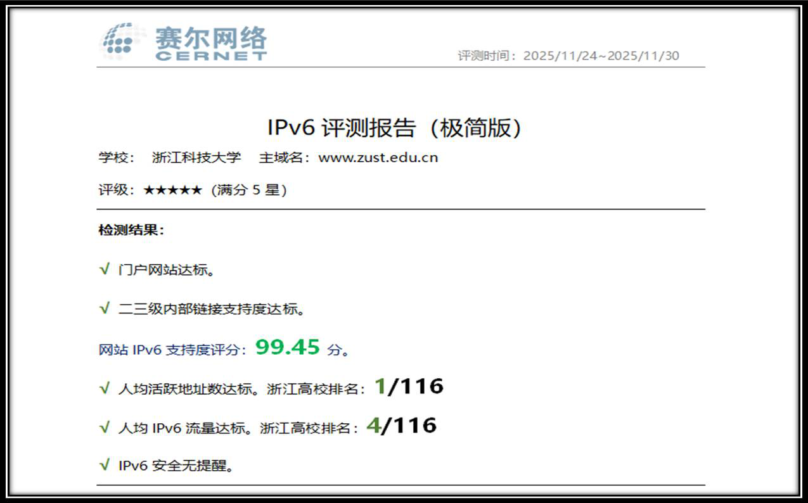Click the CERNET dotted globe logo icon
This screenshot has width=808, height=503.
pos(118,41)
